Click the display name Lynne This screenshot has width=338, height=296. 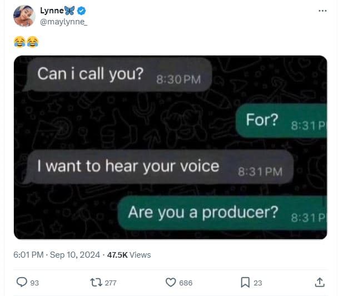[x=52, y=11]
